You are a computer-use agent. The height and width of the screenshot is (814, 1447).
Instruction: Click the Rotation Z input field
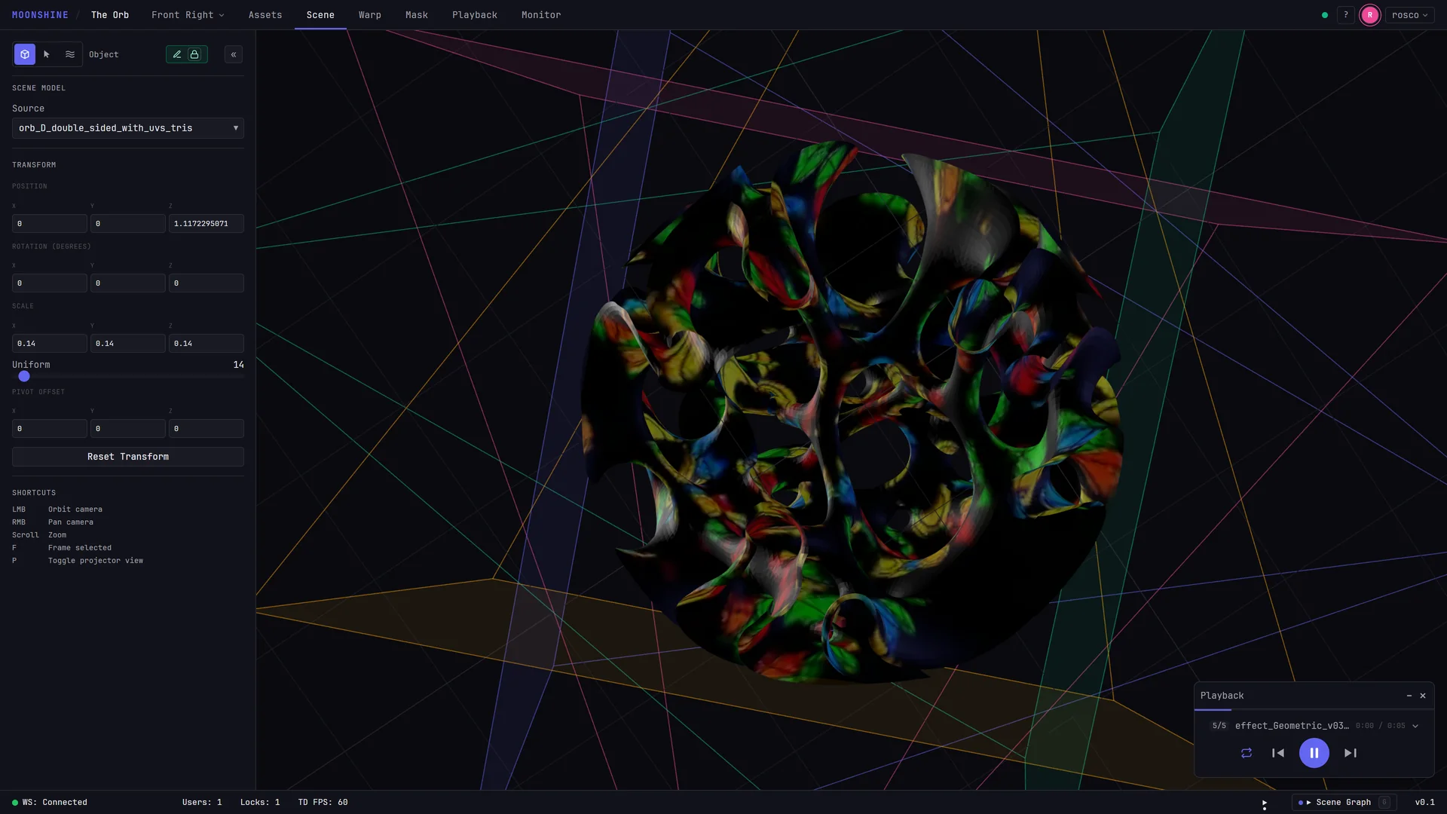[x=206, y=283]
